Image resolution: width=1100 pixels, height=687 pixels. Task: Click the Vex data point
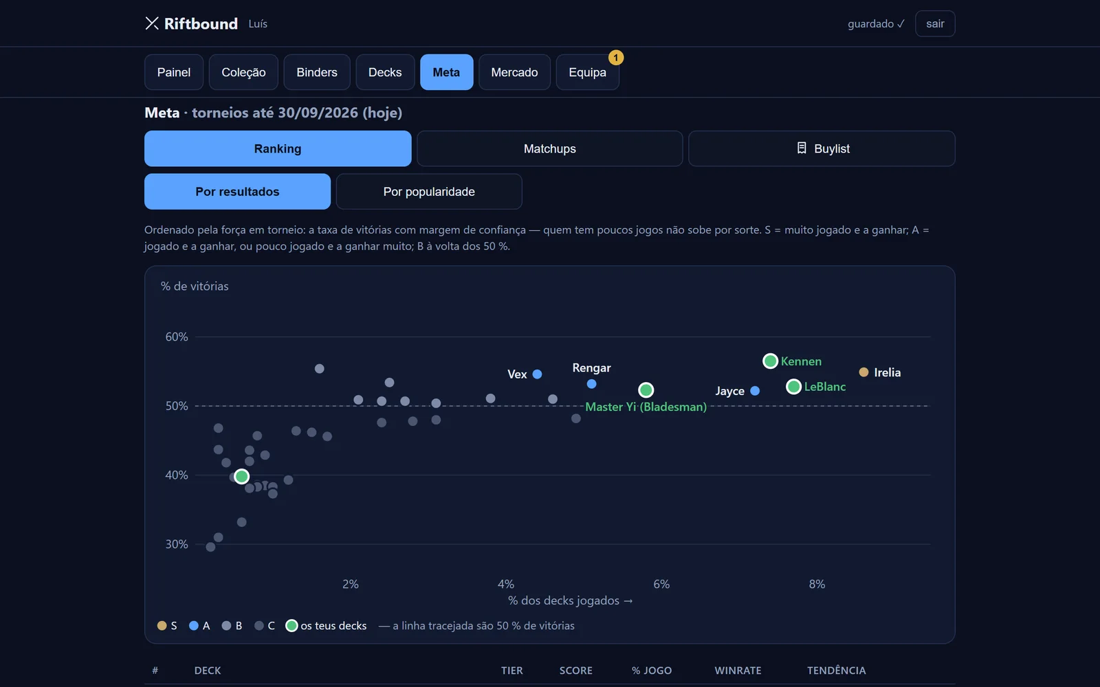(x=538, y=374)
